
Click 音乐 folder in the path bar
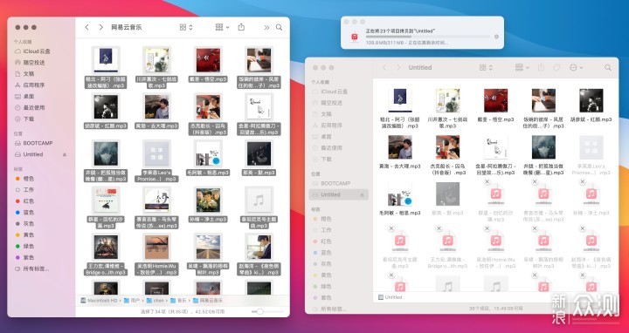(x=179, y=300)
